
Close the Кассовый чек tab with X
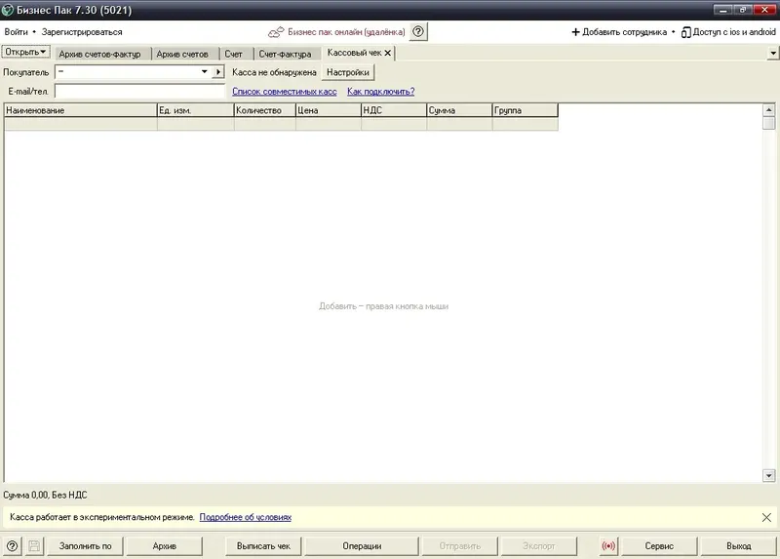[387, 53]
